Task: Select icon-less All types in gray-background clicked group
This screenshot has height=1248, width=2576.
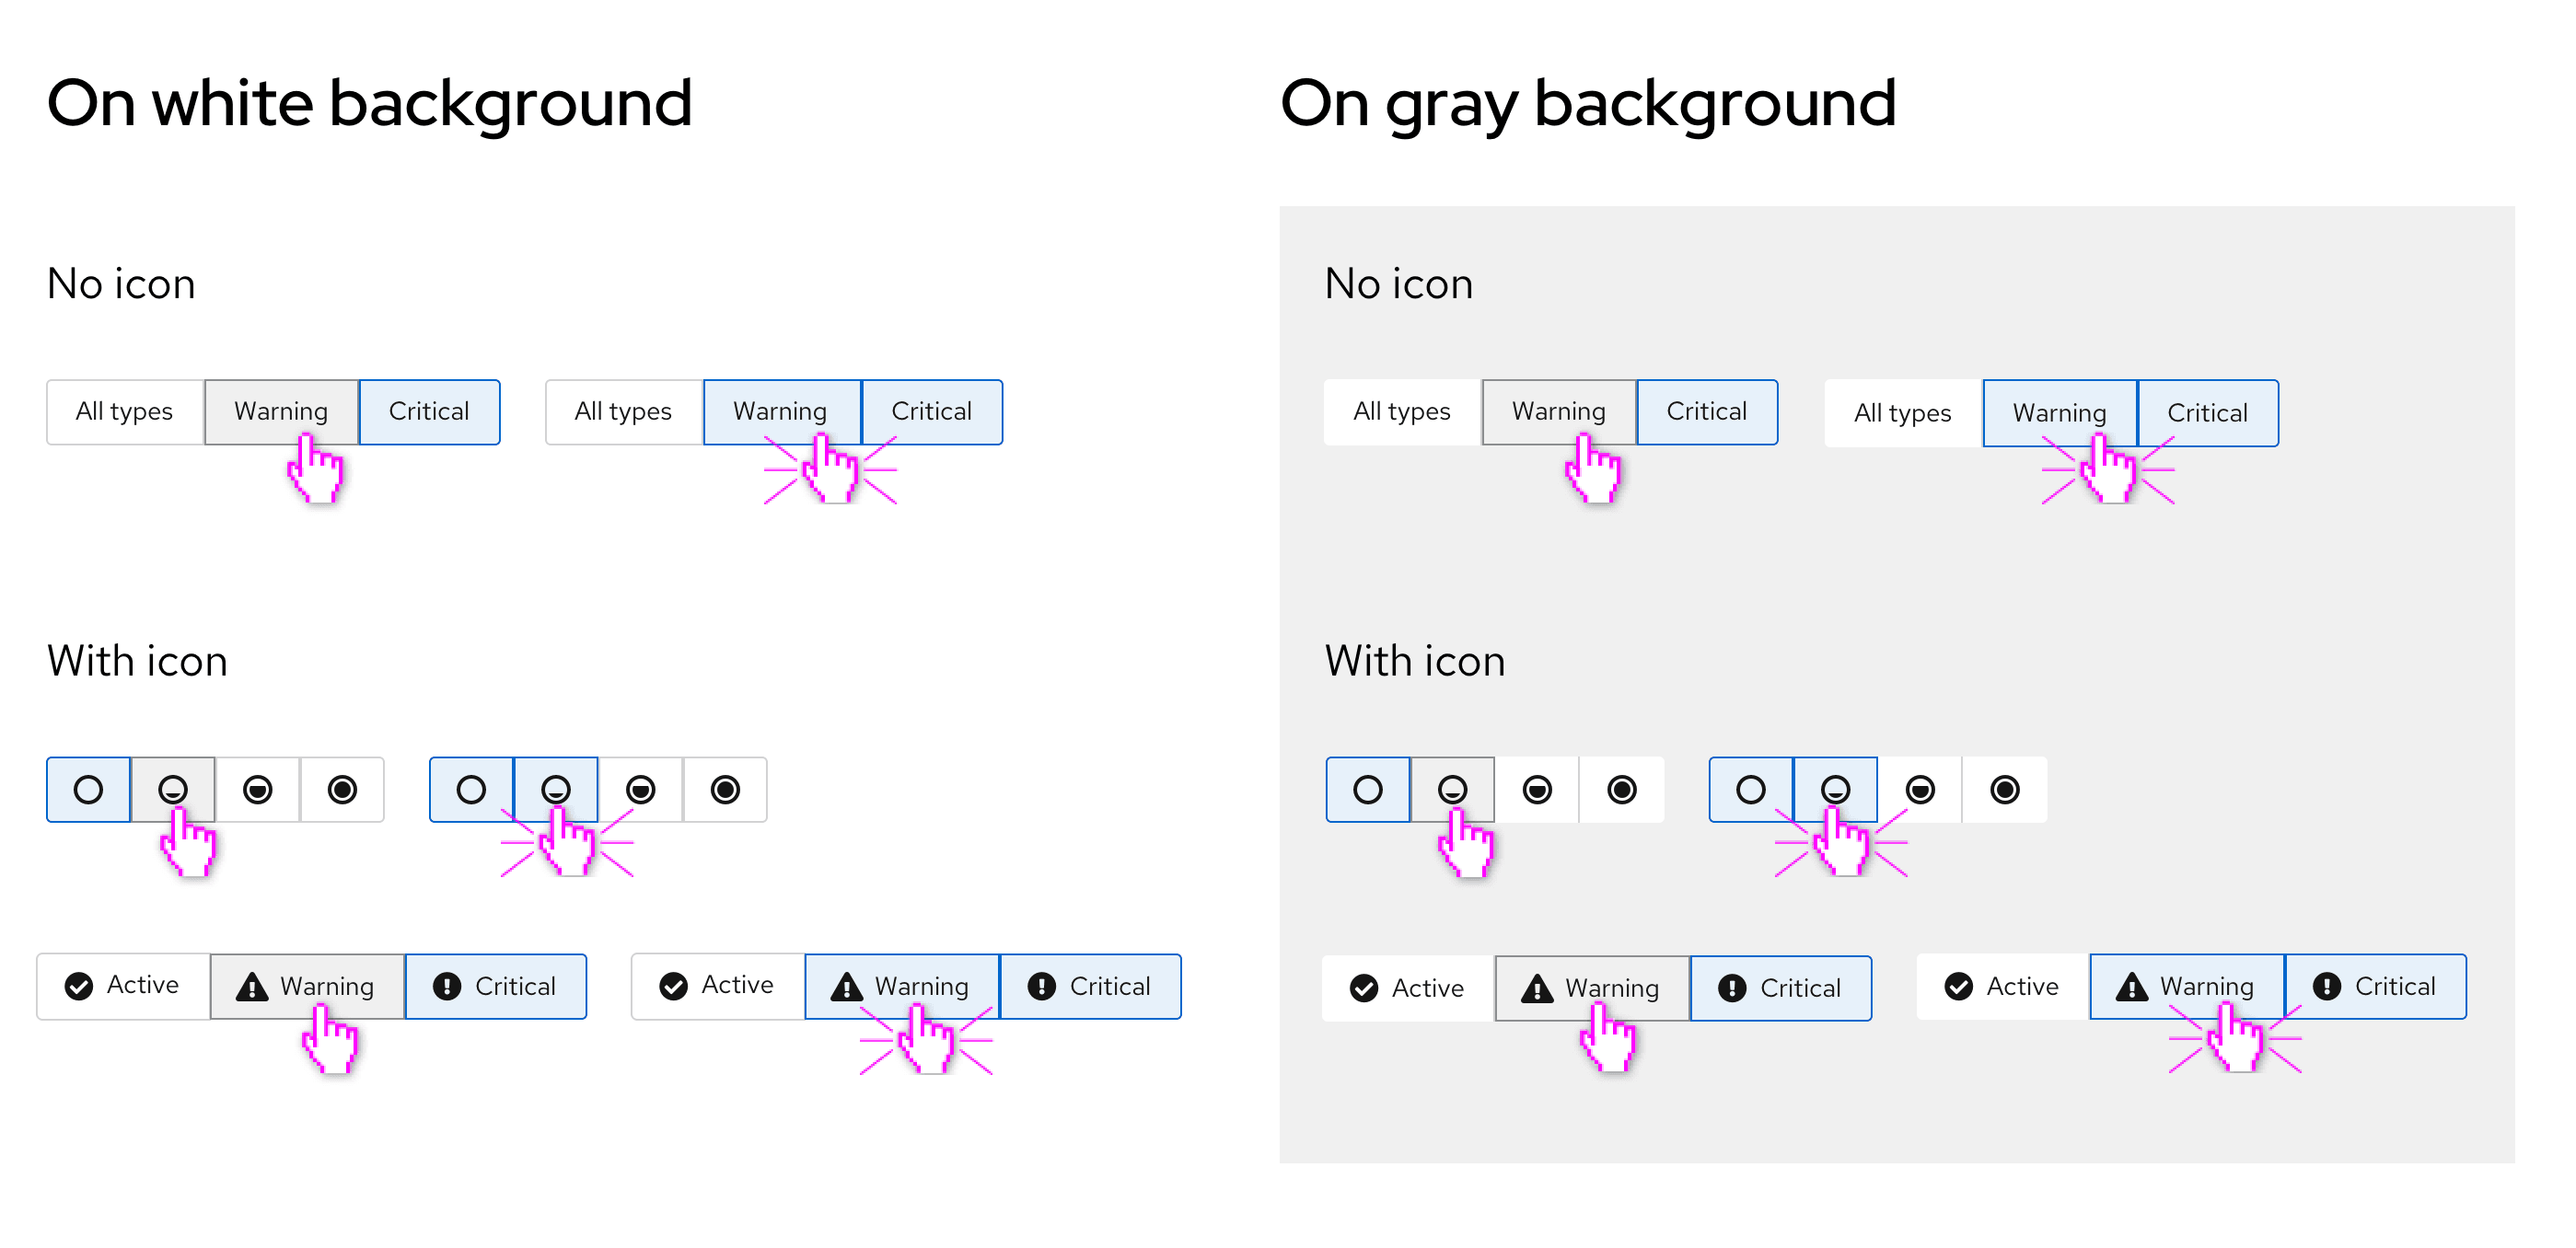Action: tap(1902, 413)
